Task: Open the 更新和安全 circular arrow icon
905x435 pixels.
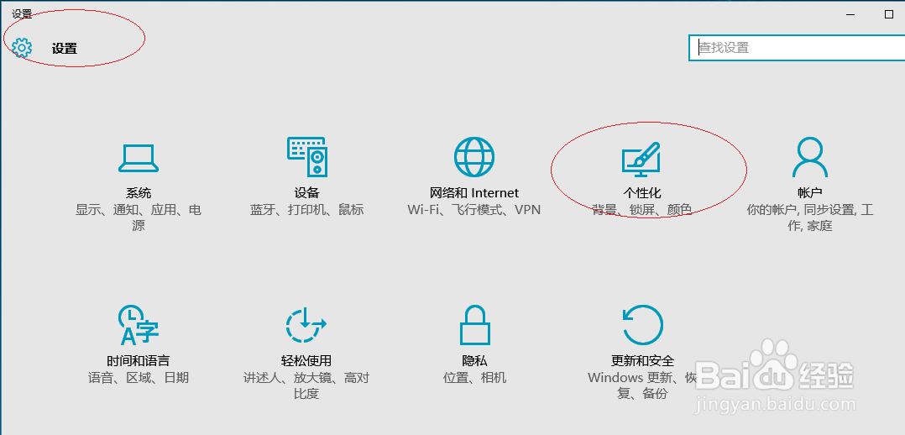Action: (x=642, y=325)
